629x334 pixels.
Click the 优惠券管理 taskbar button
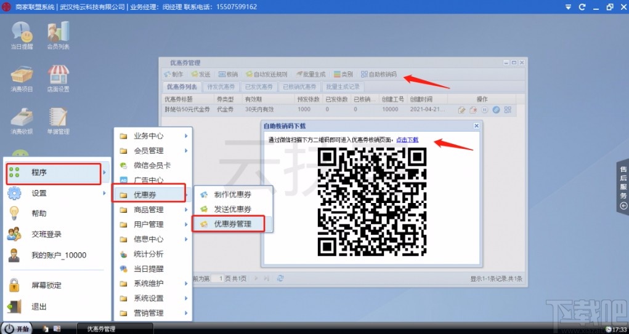tap(115, 329)
